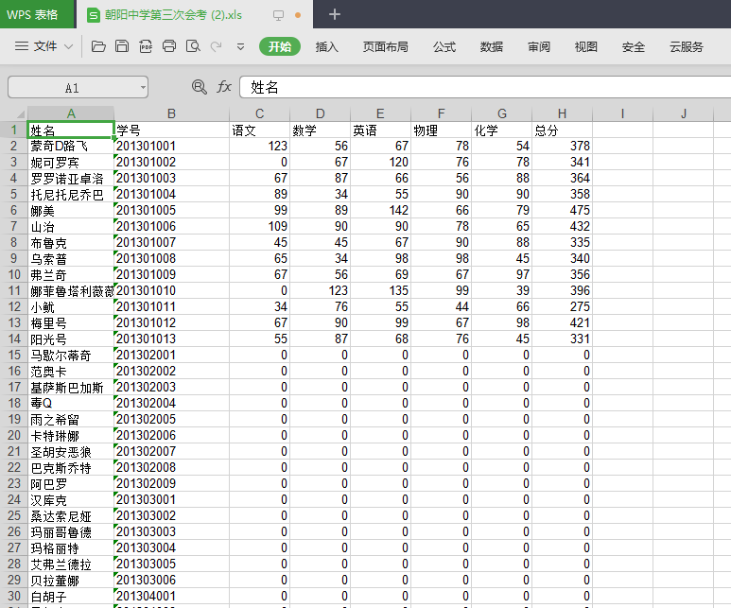Export to PDF icon in toolbar
This screenshot has width=731, height=608.
[x=146, y=46]
